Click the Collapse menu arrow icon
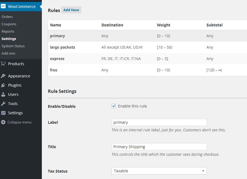The image size is (247, 179). 3,122
